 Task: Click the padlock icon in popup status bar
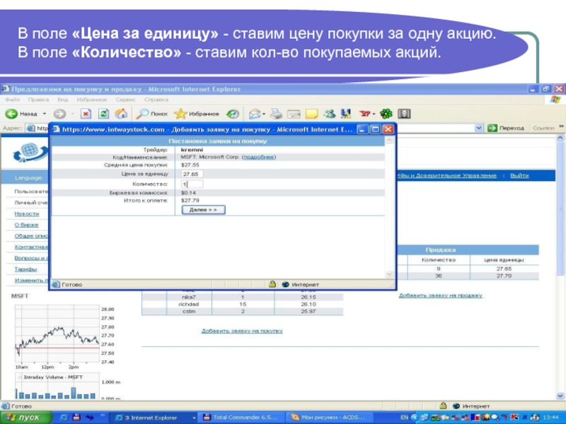272,285
